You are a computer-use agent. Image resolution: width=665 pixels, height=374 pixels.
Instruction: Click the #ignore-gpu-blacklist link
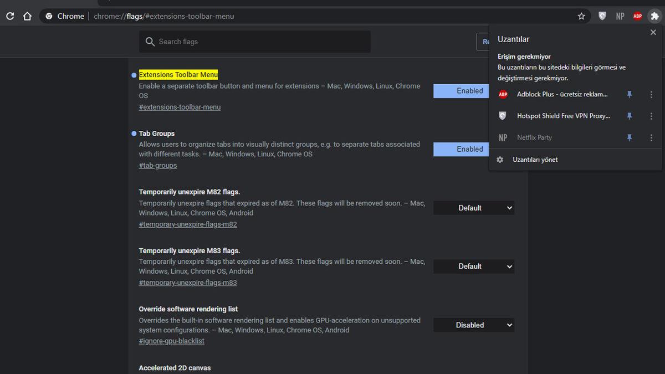pos(171,341)
